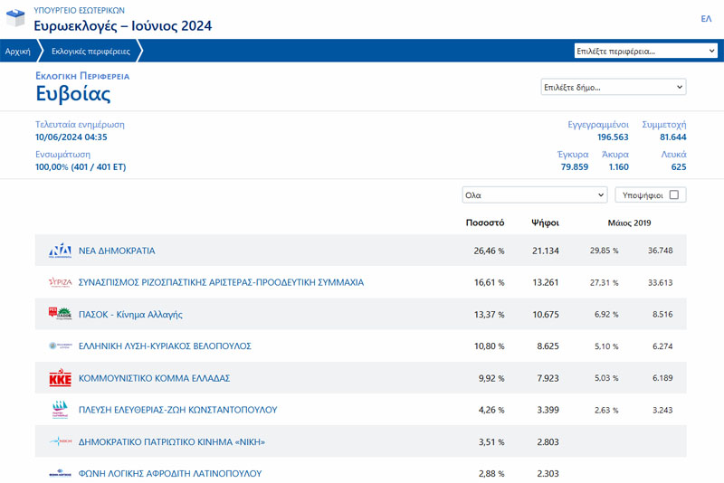Click the Φωνή Λογικής party logo
Image resolution: width=724 pixels, height=483 pixels.
[x=60, y=472]
